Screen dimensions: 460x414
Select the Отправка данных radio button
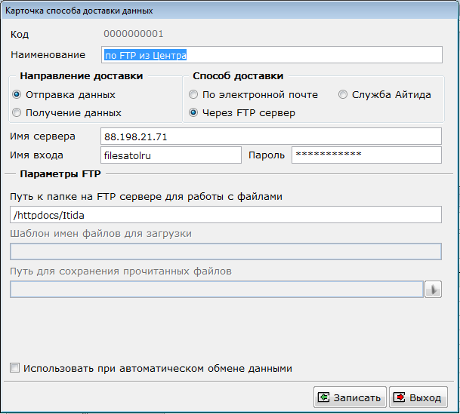point(17,94)
